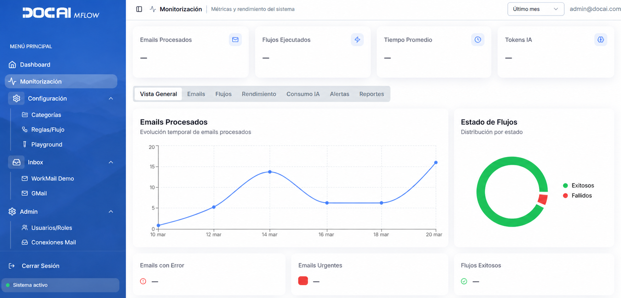The image size is (621, 298).
Task: Click the Categorías icon in sidebar
Action: (x=25, y=115)
